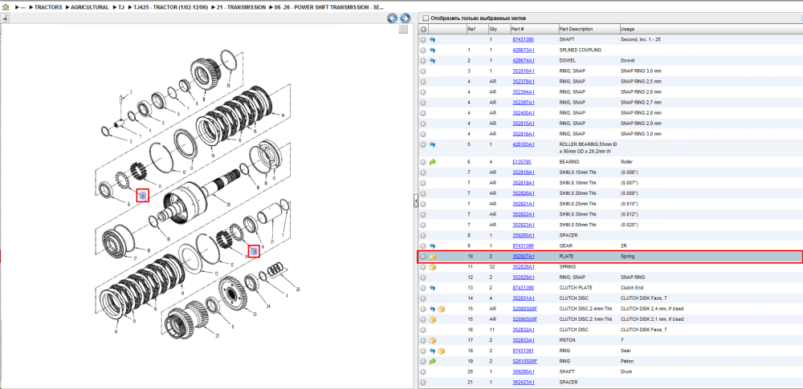Select 'Clutch End' usage cell

click(631, 288)
